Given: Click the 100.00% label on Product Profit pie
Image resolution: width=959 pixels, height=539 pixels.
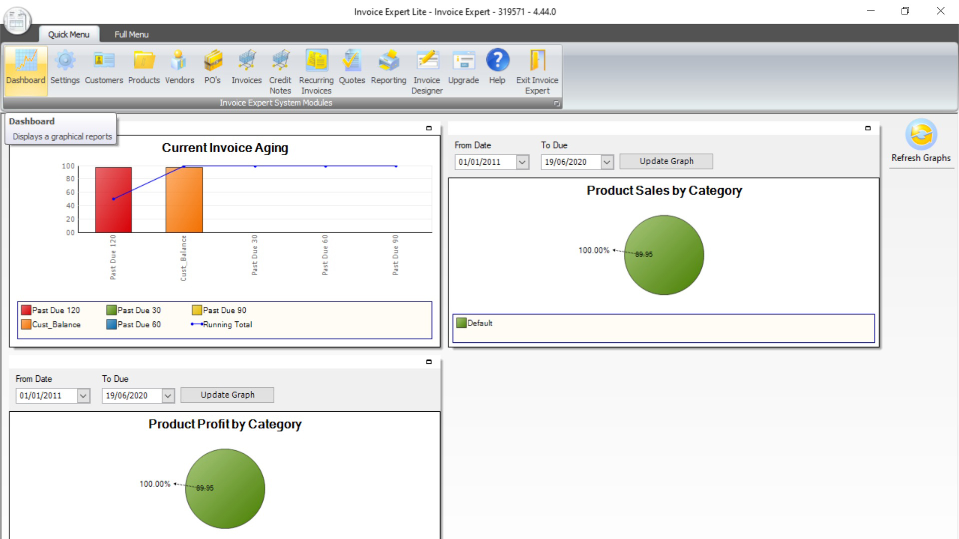Looking at the screenshot, I should 155,484.
